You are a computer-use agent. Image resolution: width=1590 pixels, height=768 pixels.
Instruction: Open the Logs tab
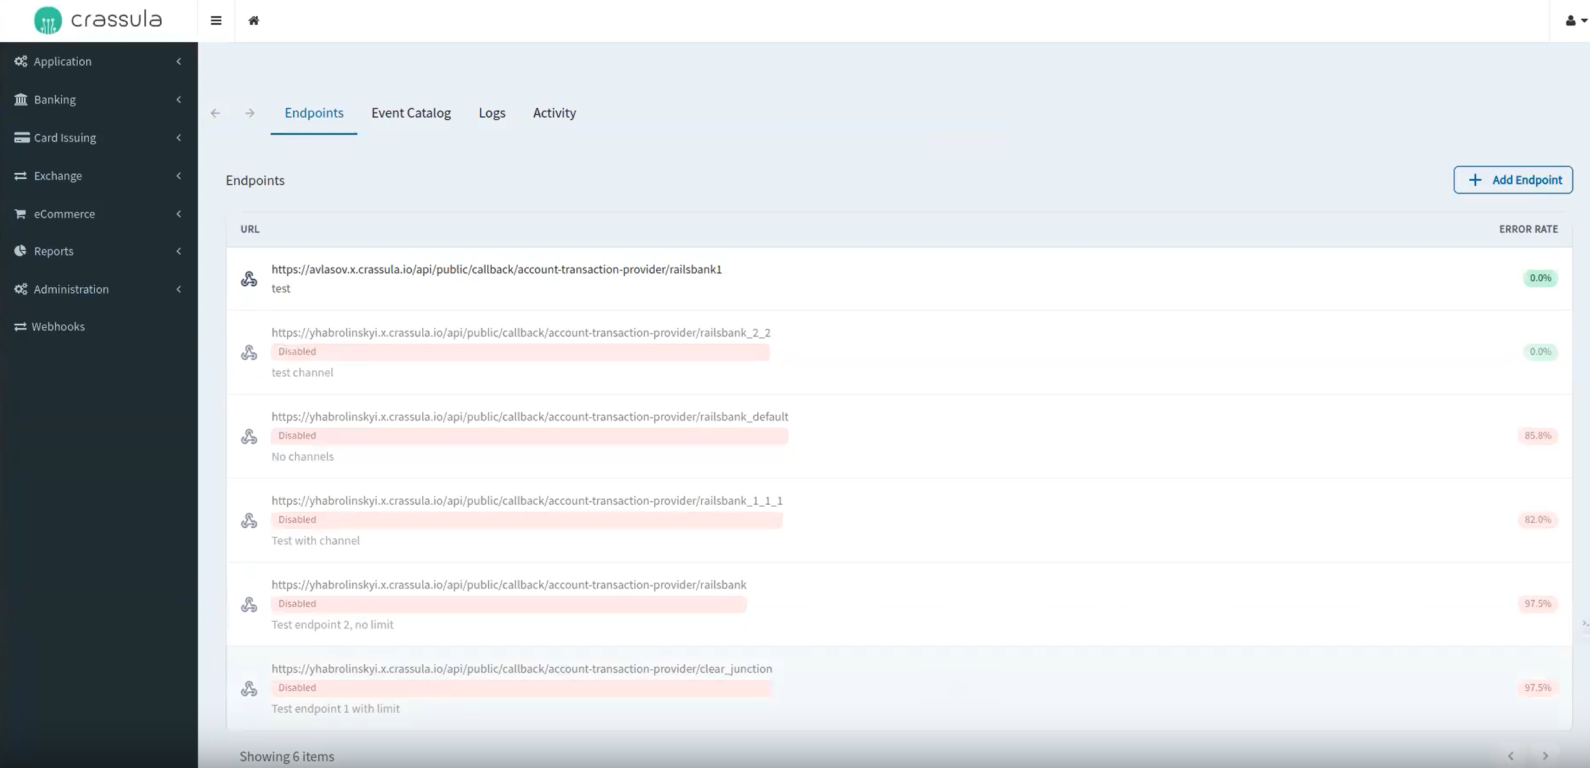(x=491, y=112)
